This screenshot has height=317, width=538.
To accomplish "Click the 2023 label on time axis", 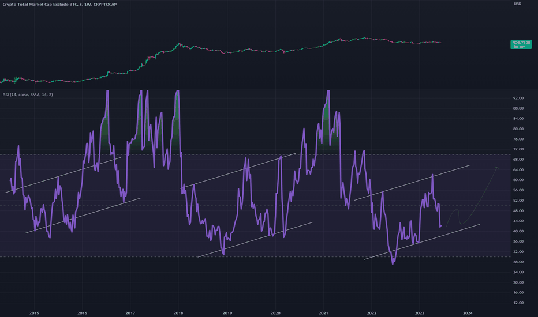I will [420, 313].
